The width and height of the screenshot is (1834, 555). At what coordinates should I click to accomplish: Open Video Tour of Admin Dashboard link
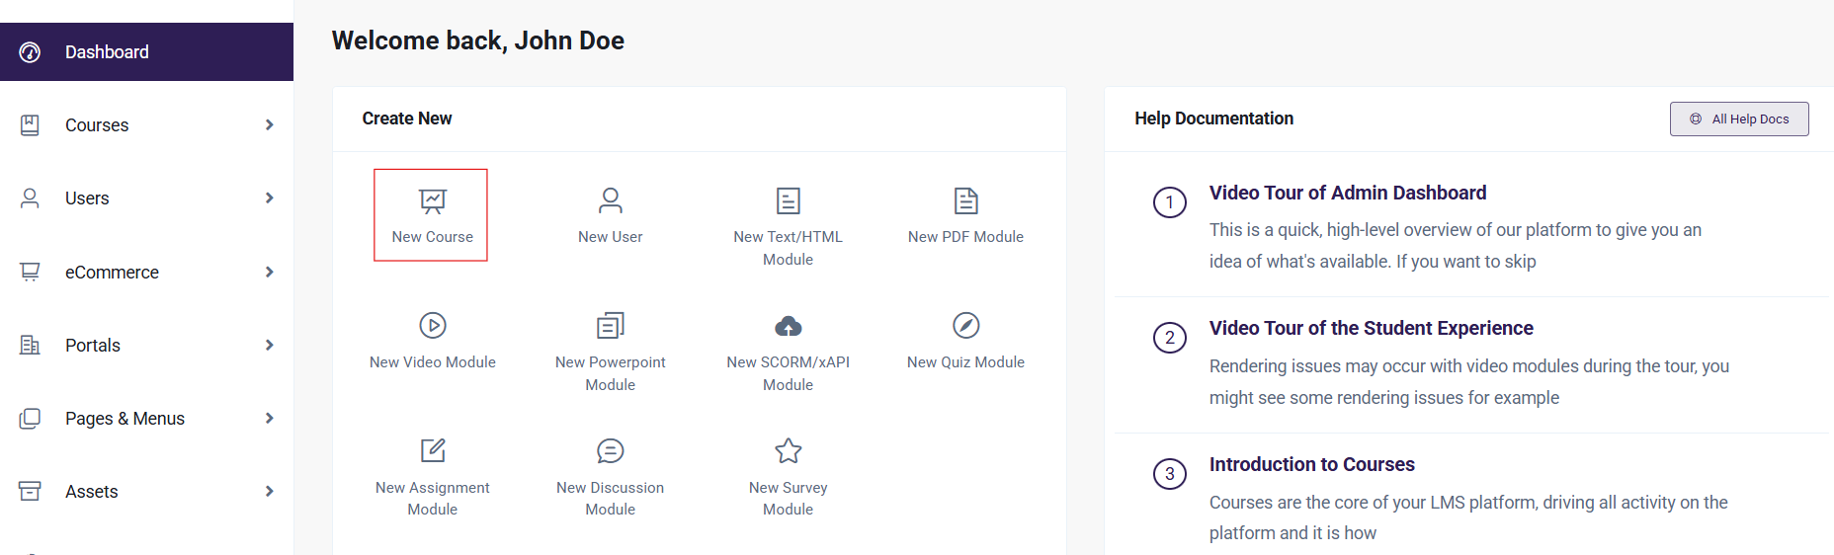coord(1348,193)
